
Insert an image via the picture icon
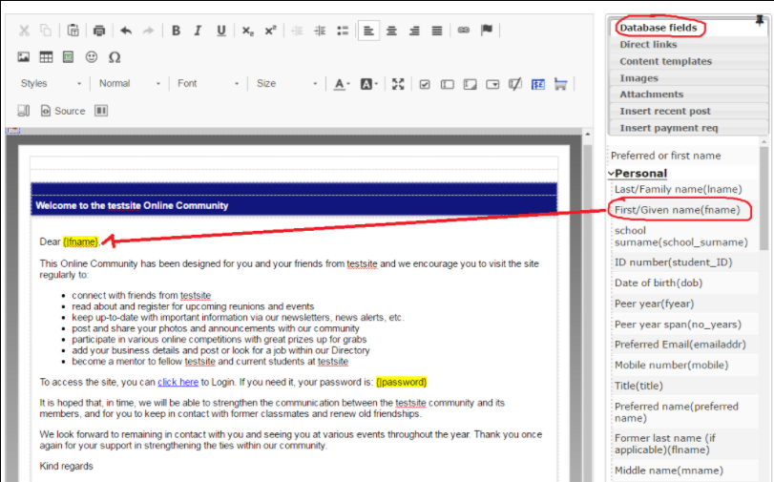24,57
